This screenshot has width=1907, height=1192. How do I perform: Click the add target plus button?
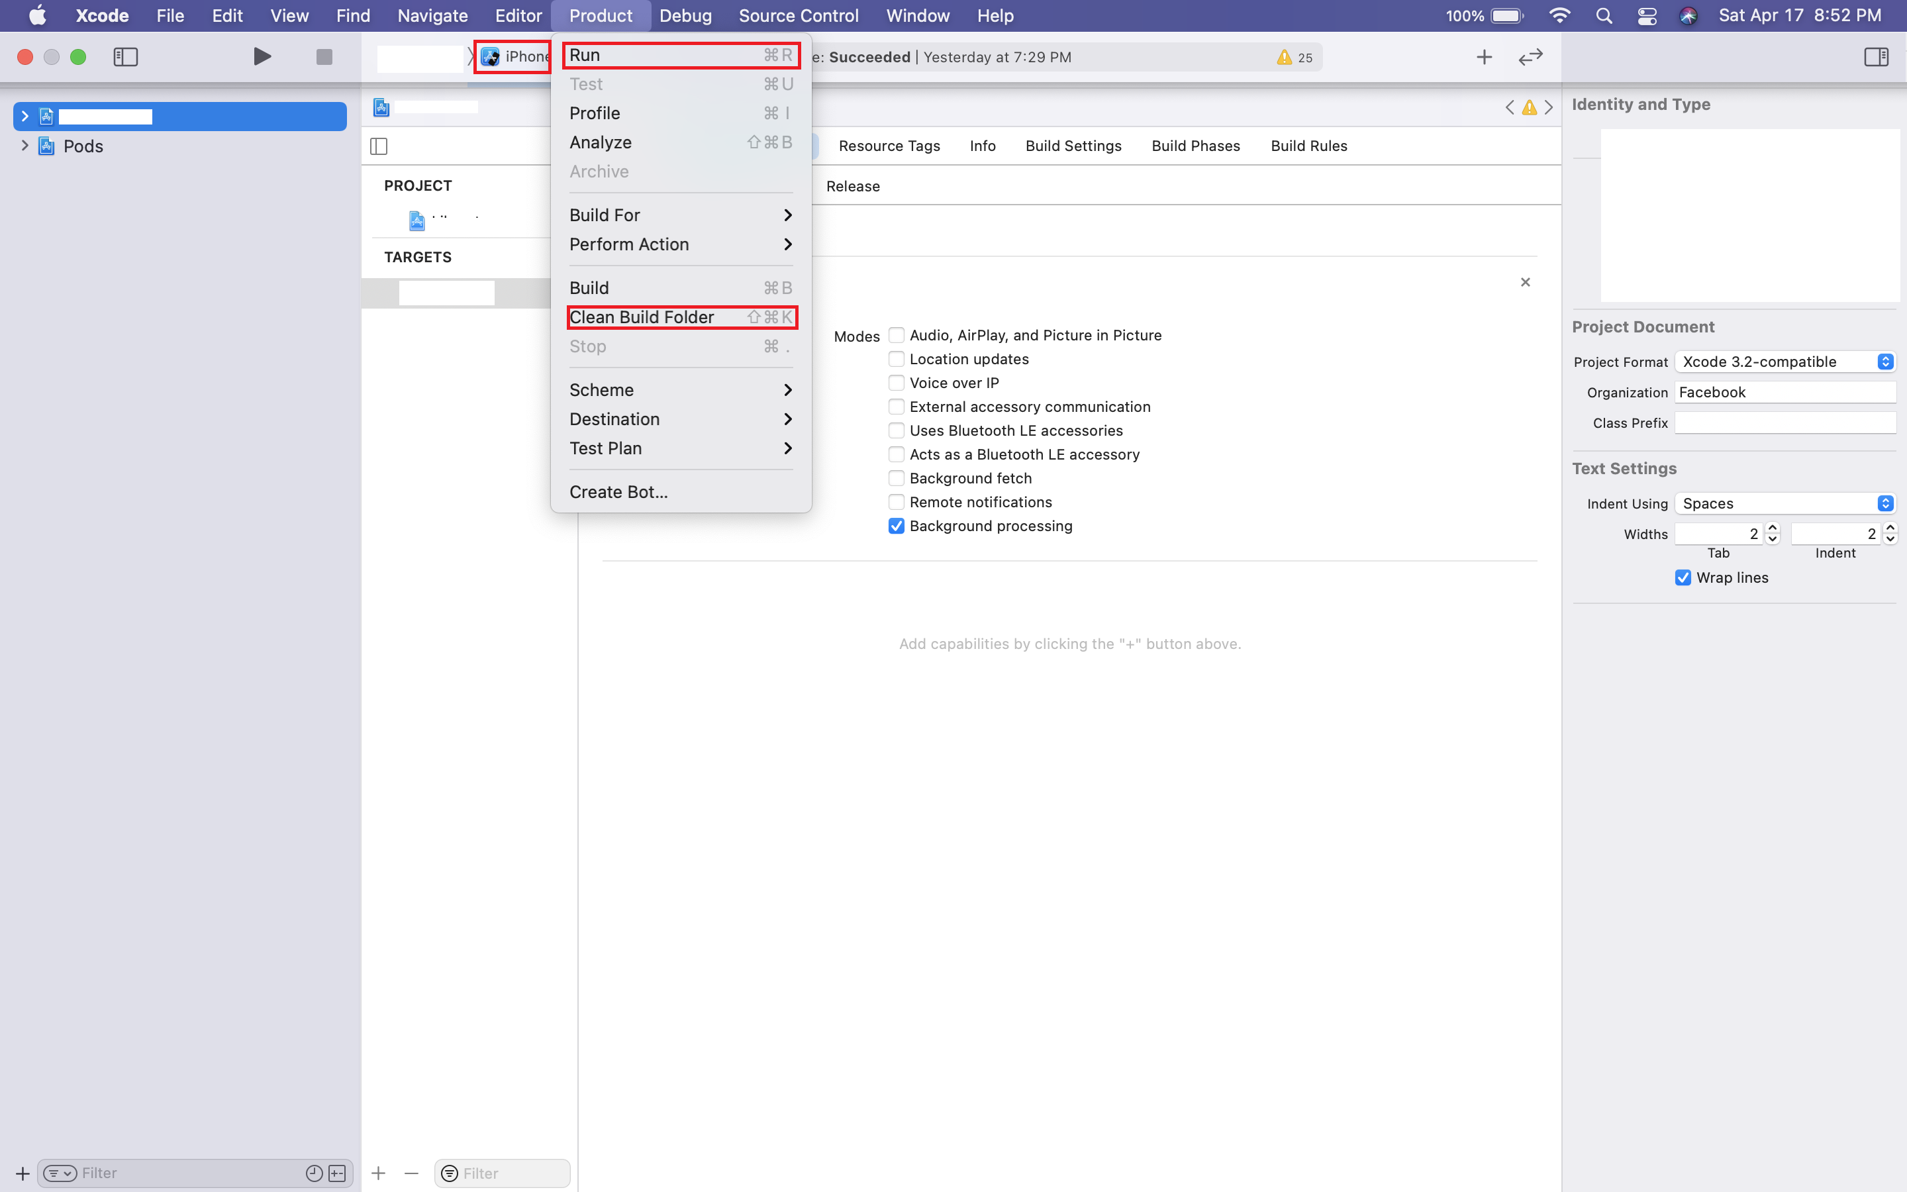[378, 1173]
